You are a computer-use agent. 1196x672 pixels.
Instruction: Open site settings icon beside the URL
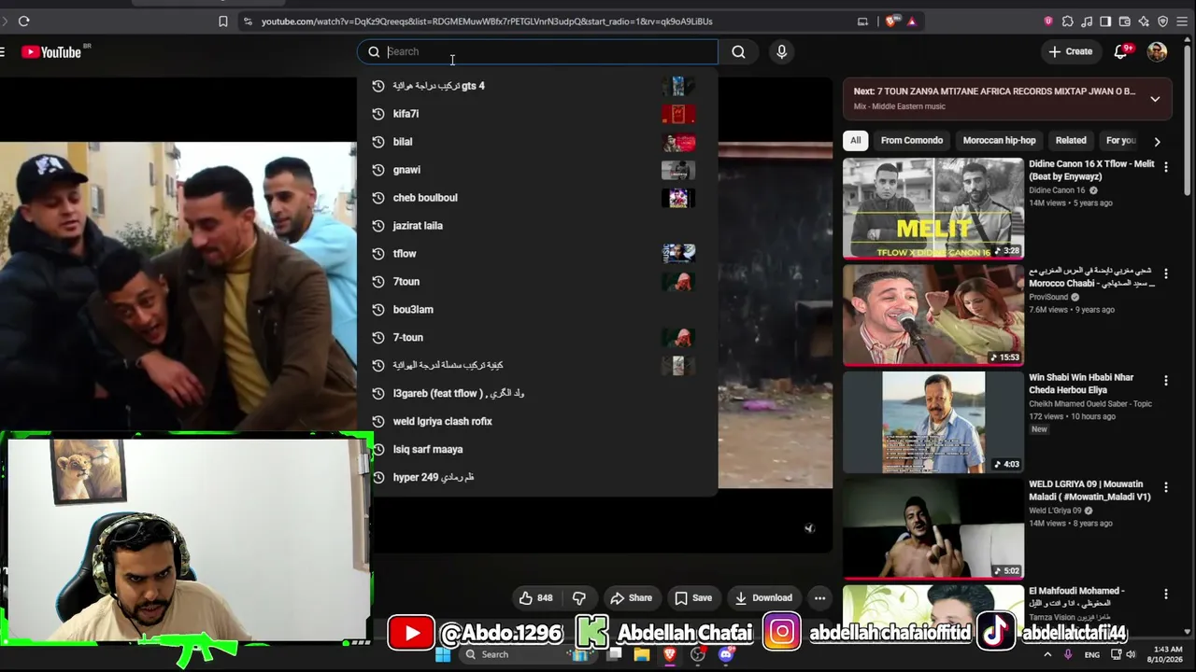pos(248,21)
